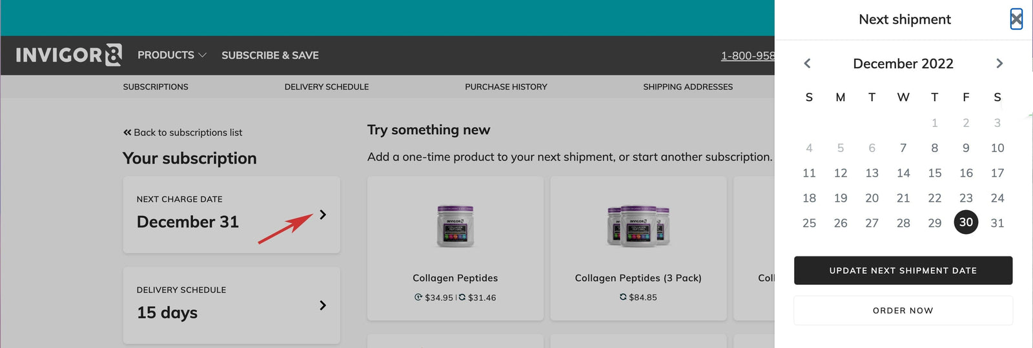Open the Products dropdown menu
Image resolution: width=1033 pixels, height=348 pixels.
172,55
